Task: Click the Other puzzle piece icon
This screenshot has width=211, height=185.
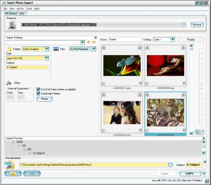Action: pos(9,83)
